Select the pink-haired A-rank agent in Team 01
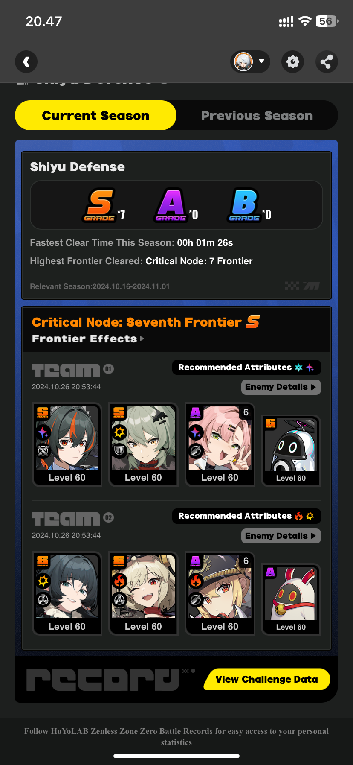The image size is (353, 765). [220, 444]
